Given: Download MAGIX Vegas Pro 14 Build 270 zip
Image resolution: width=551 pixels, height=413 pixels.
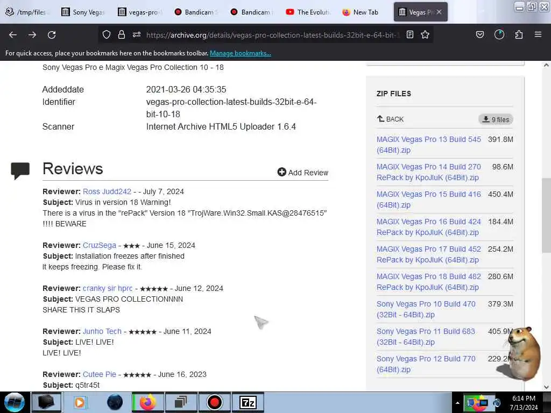Looking at the screenshot, I should (429, 172).
